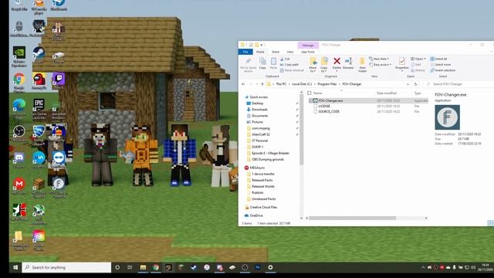Expand the Easy access dropdown
This screenshot has width=494, height=278.
tap(380, 65)
